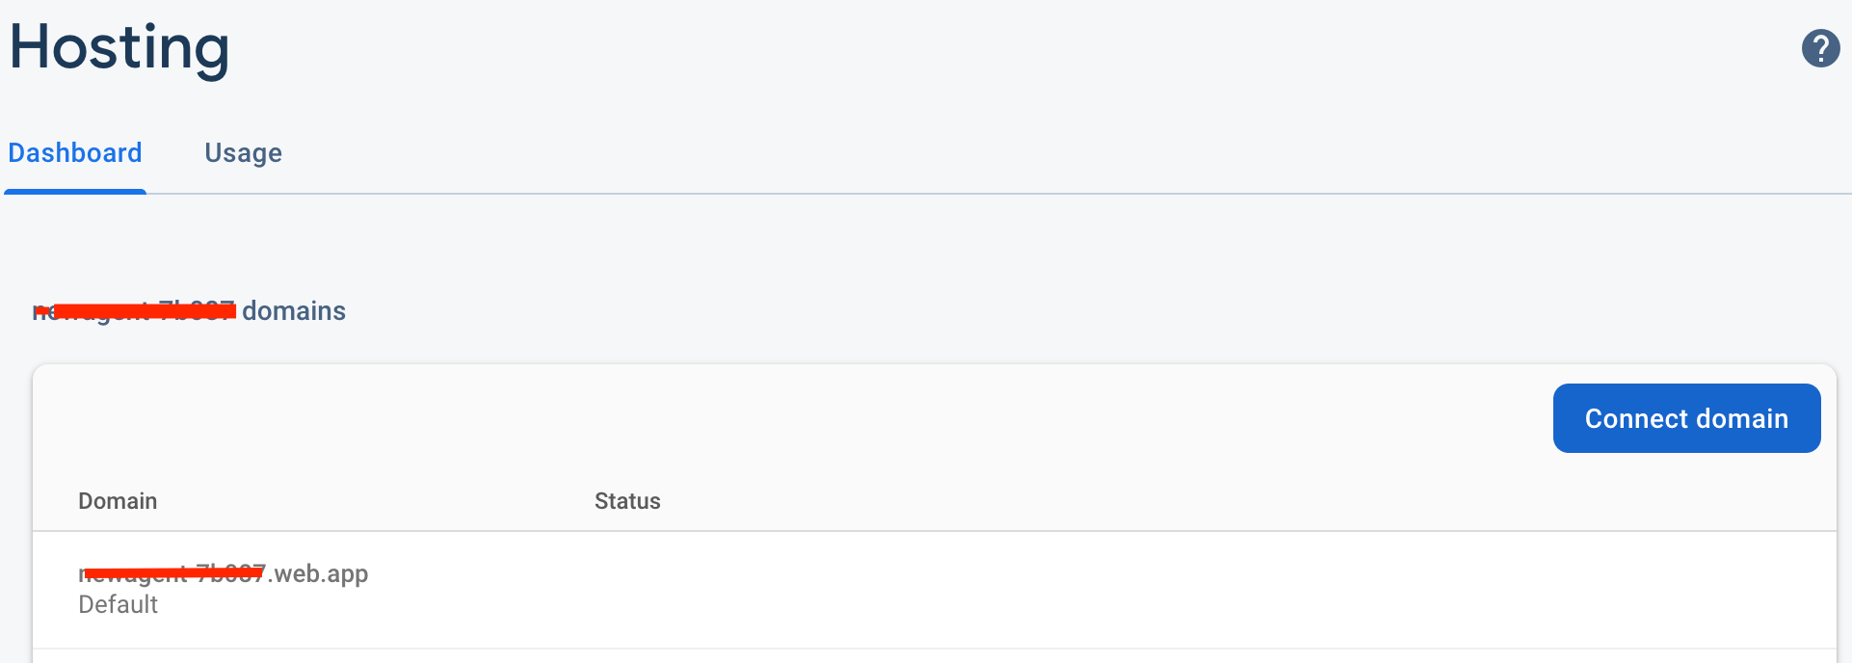The width and height of the screenshot is (1852, 663).
Task: Click the Domain column header
Action: coord(118,501)
